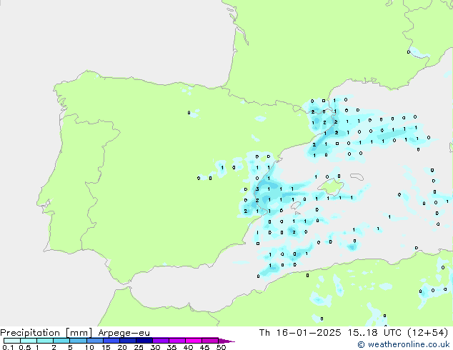Click the '30' legend scale label
Image resolution: width=453 pixels, height=350 pixels.
[x=155, y=347]
